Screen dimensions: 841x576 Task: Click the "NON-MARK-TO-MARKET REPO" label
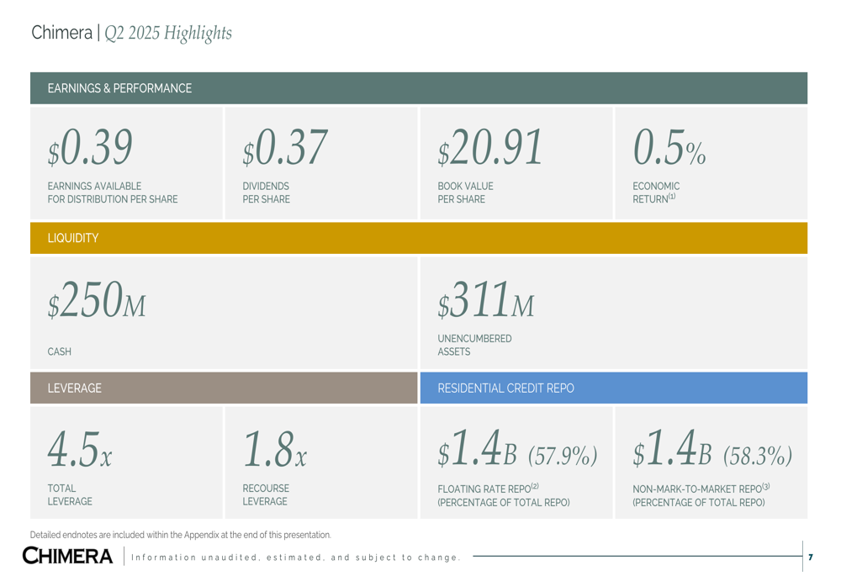point(701,489)
